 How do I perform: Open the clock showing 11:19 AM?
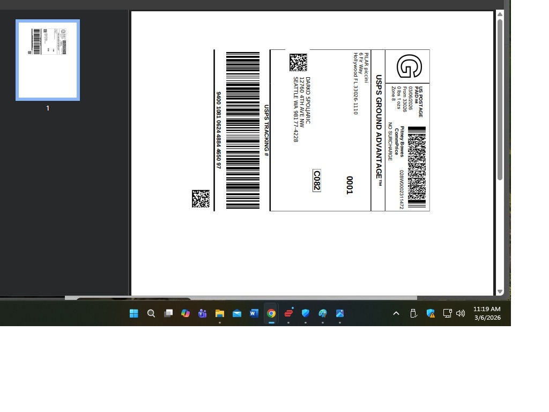tap(487, 313)
